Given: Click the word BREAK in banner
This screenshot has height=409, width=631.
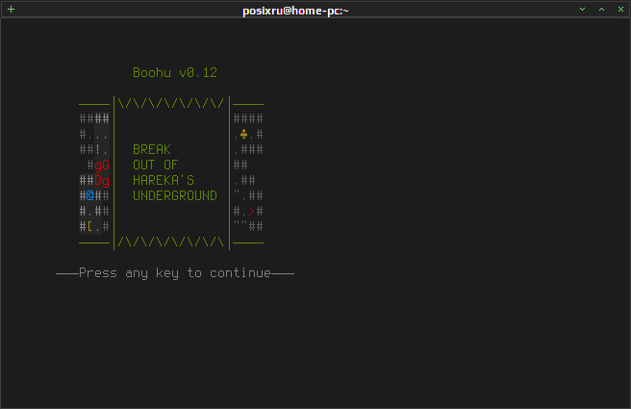Looking at the screenshot, I should tap(152, 150).
